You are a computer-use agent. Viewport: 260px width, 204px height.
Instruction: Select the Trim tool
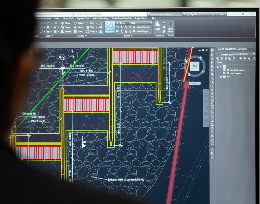coord(90,23)
